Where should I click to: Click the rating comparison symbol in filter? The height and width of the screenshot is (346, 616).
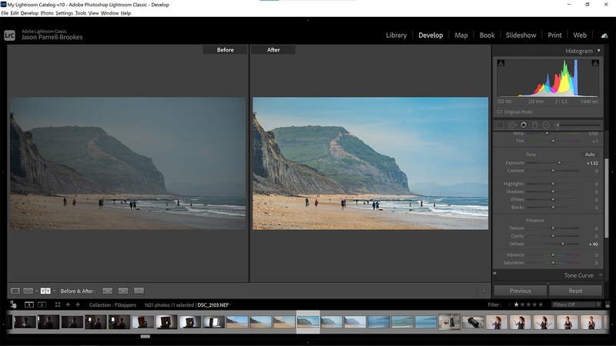pos(510,304)
